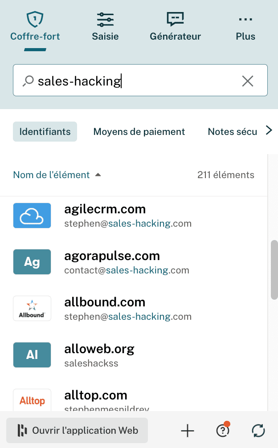Open the web app with Ouvrir l'application Web
This screenshot has width=278, height=448.
pos(77,430)
